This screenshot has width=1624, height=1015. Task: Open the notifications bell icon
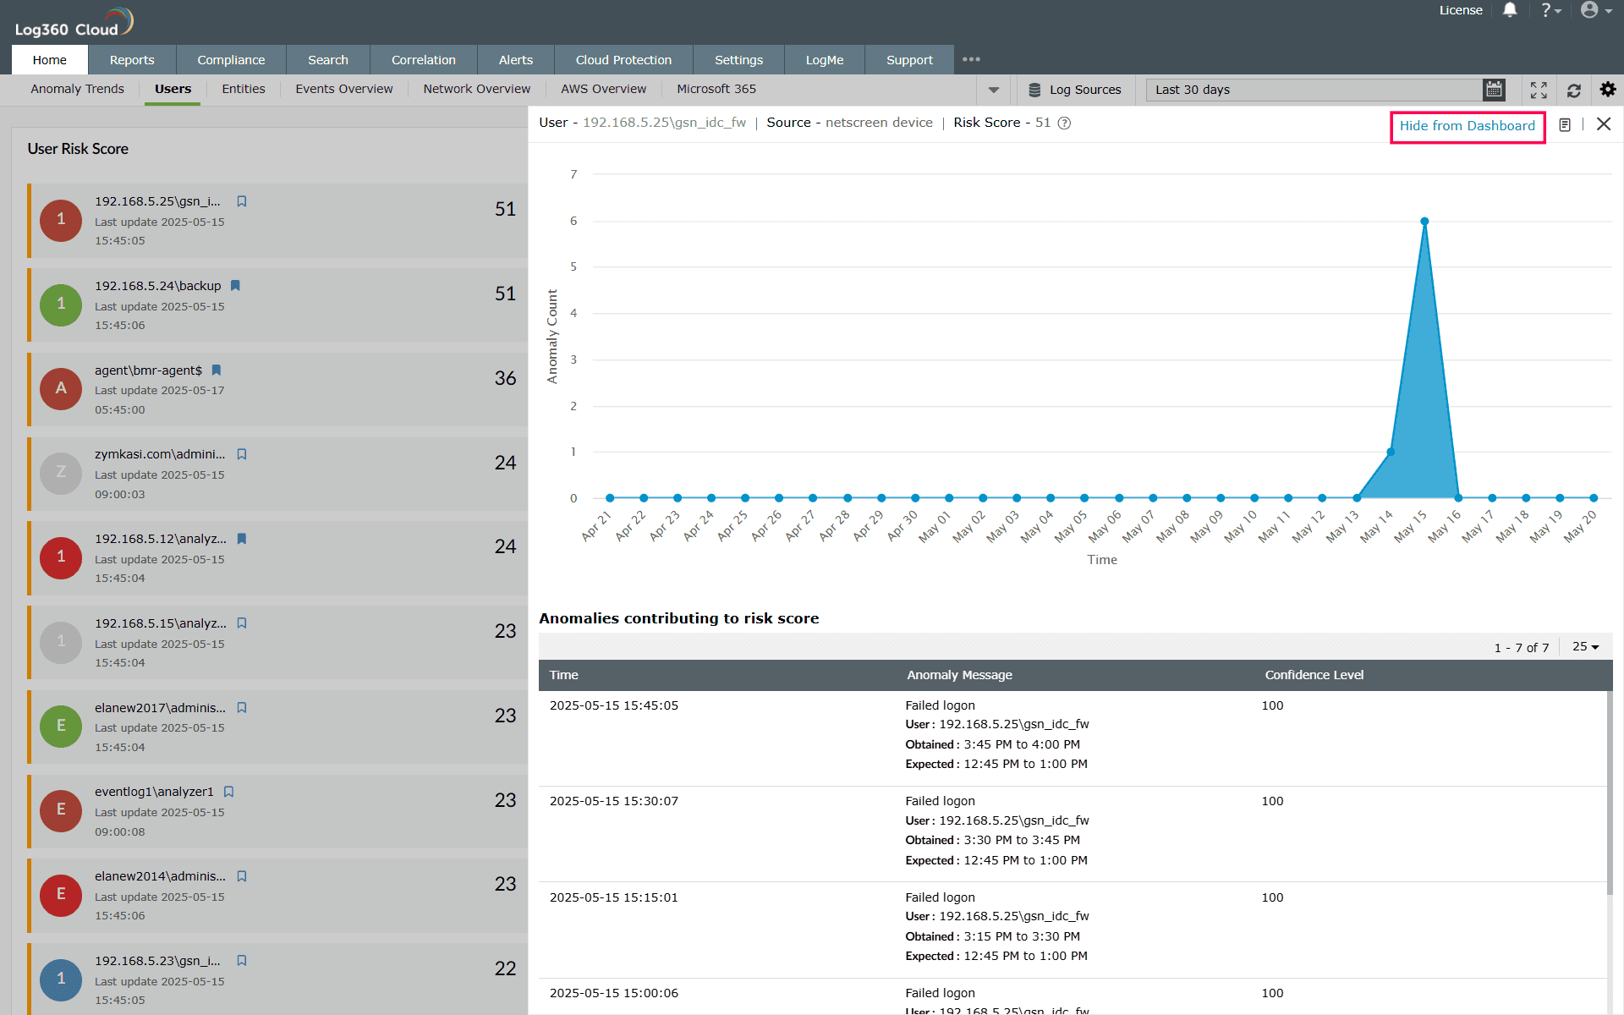pos(1510,10)
